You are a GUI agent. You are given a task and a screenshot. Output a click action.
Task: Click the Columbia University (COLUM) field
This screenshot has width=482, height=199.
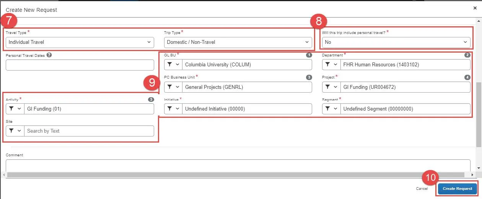[x=247, y=65]
